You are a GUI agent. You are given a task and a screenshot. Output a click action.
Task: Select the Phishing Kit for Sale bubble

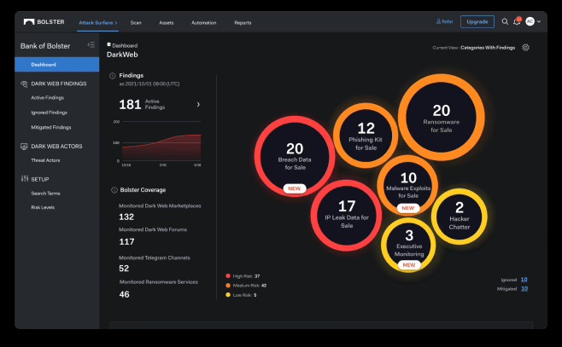[366, 136]
